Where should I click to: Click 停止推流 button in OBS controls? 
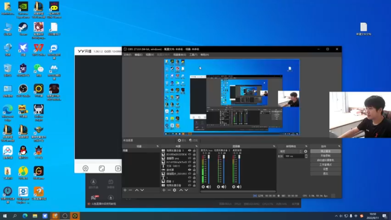(x=326, y=151)
